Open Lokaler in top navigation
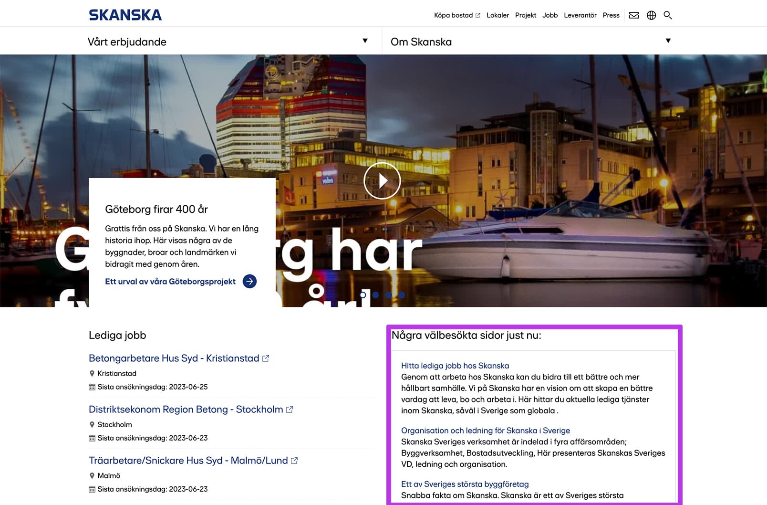 click(498, 15)
